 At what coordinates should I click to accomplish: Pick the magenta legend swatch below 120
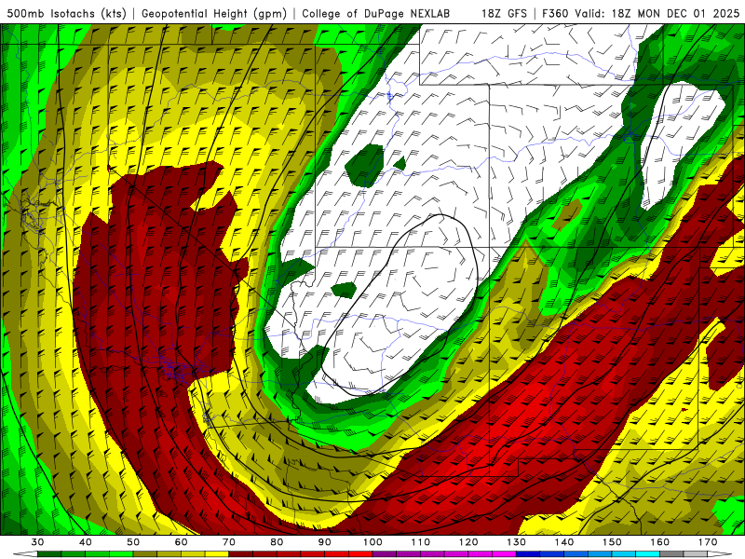[456, 554]
